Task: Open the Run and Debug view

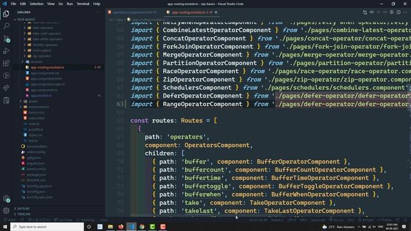Action: [6, 51]
